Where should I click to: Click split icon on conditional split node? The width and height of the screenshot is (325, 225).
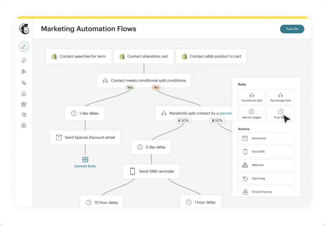pos(105,80)
